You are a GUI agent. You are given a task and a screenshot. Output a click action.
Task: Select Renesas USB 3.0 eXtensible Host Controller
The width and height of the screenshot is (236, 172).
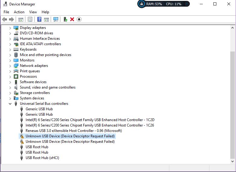click(x=74, y=131)
